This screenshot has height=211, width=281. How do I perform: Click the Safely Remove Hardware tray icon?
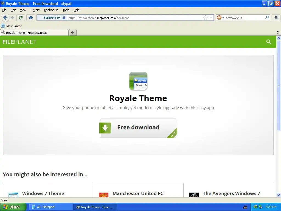click(x=260, y=207)
